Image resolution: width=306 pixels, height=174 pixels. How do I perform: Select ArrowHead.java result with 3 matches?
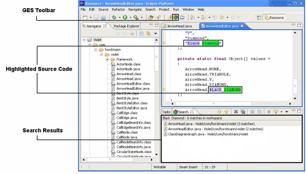(211, 124)
